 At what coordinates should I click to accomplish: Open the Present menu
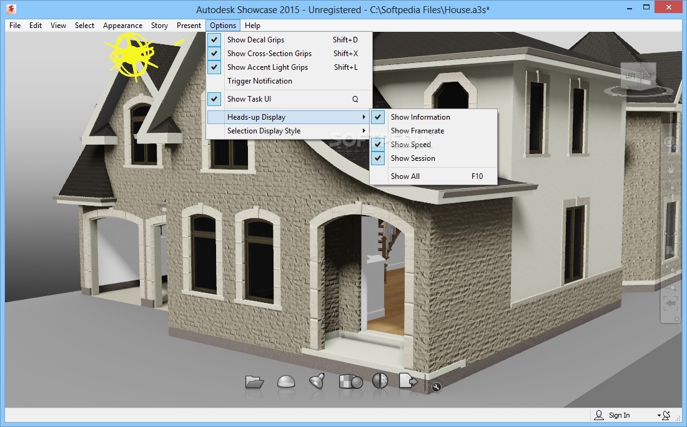pyautogui.click(x=189, y=26)
